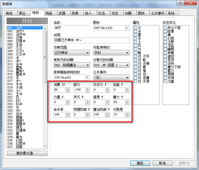Enable the 雷 attribute checkbox

pyautogui.click(x=135, y=35)
